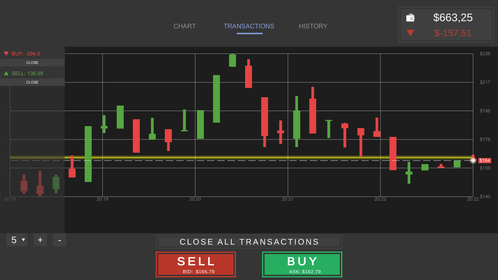
Task: Click the red loss arrow near -157,51
Action: pyautogui.click(x=410, y=33)
